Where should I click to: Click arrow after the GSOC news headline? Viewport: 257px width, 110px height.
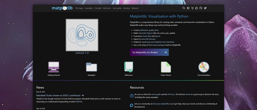pos(83,95)
